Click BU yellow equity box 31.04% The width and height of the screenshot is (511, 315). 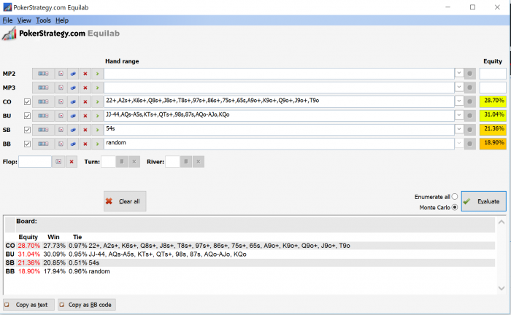(x=493, y=115)
